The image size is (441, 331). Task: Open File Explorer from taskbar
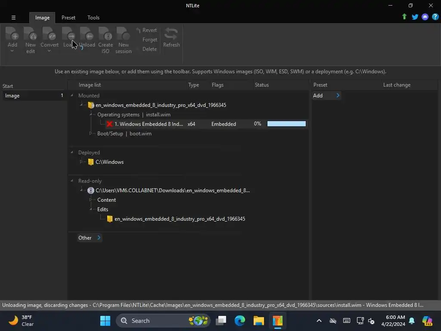click(x=258, y=321)
